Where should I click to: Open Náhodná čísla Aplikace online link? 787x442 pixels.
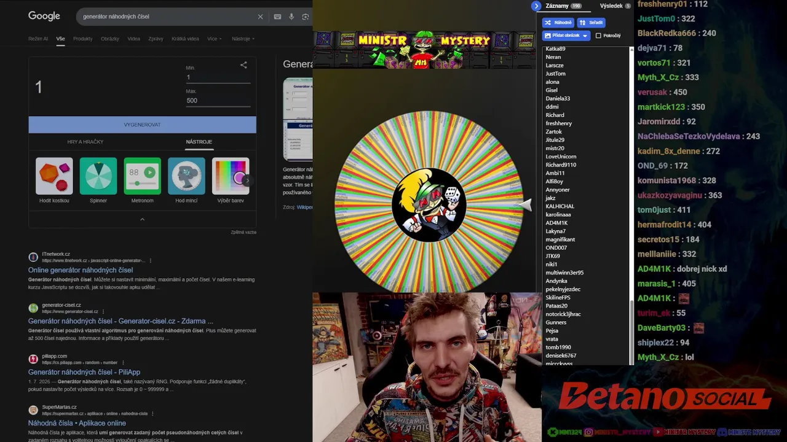[x=77, y=423]
